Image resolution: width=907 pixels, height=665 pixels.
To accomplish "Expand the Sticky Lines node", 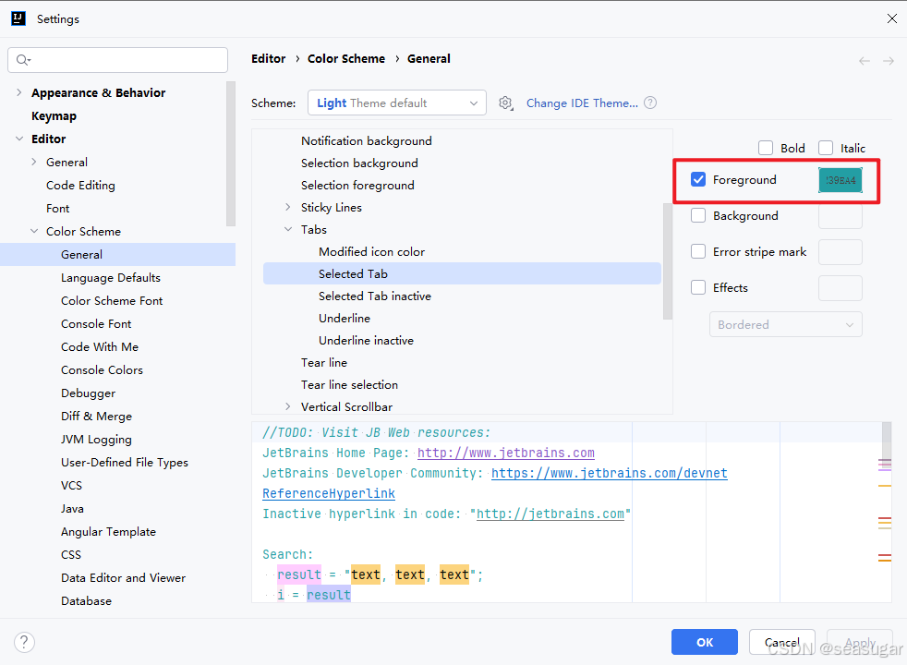I will click(x=288, y=207).
